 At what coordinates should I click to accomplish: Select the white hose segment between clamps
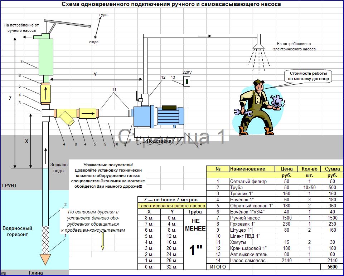point(115,113)
